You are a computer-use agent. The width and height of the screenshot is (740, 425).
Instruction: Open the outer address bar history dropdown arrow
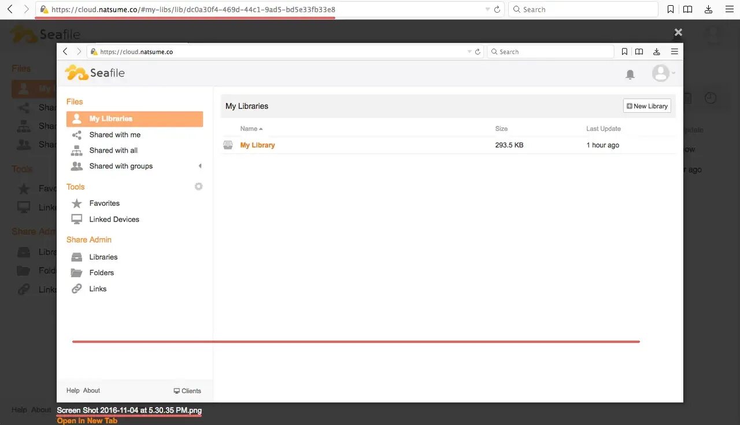point(488,10)
